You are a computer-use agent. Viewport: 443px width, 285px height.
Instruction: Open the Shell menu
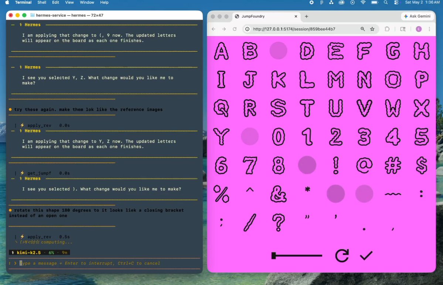click(x=42, y=3)
